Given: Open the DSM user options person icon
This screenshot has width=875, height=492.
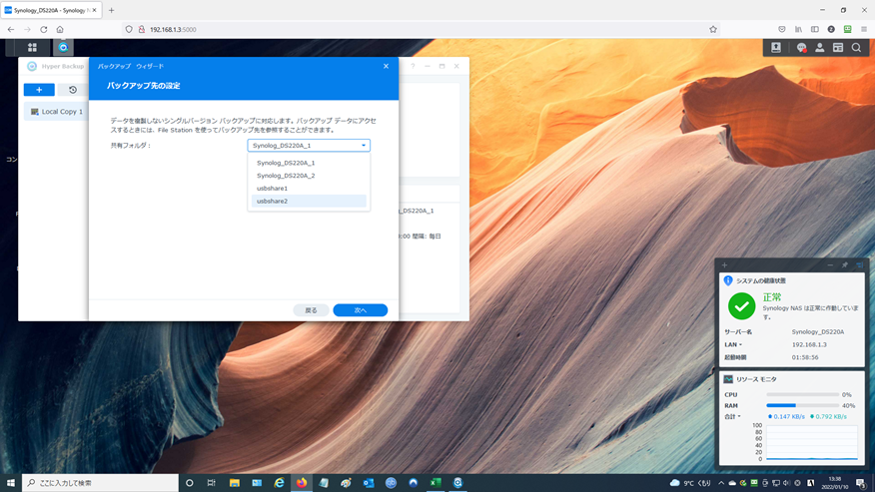Looking at the screenshot, I should [x=819, y=48].
